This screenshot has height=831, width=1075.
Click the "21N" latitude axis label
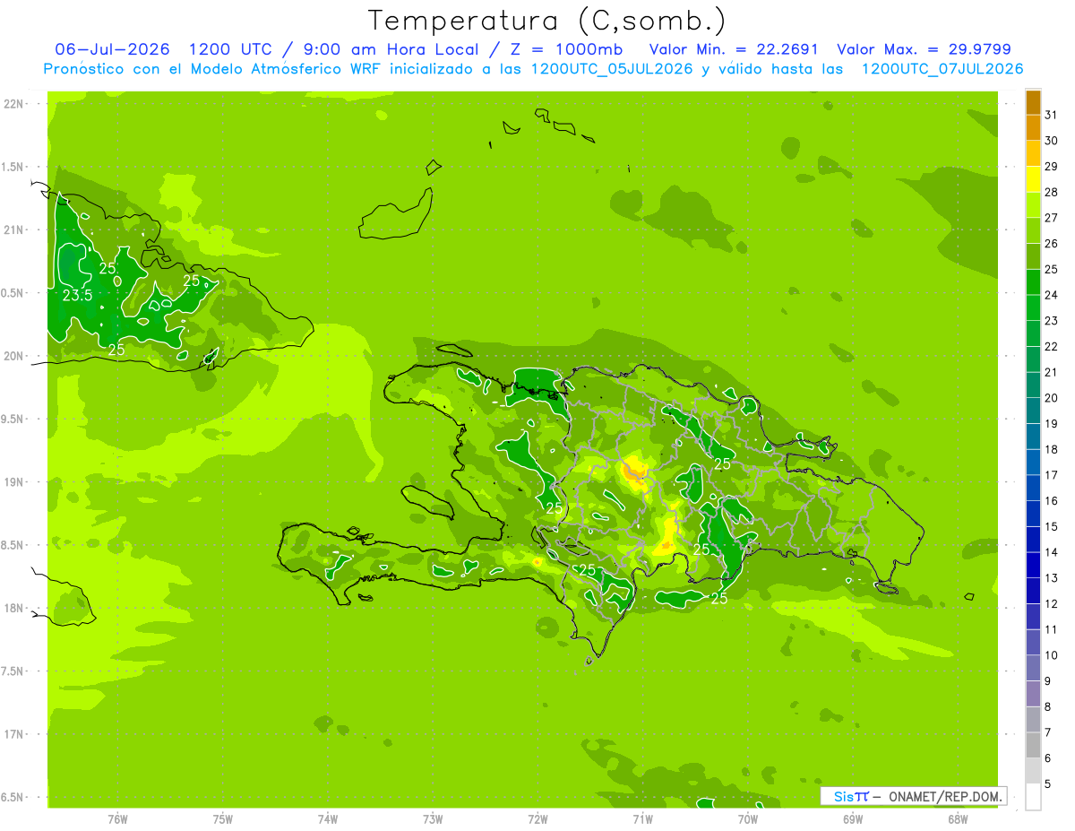click(14, 229)
